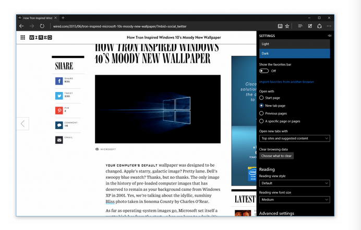361x230 pixels.
Task: Go to previous article arrow
Action: click(22, 124)
